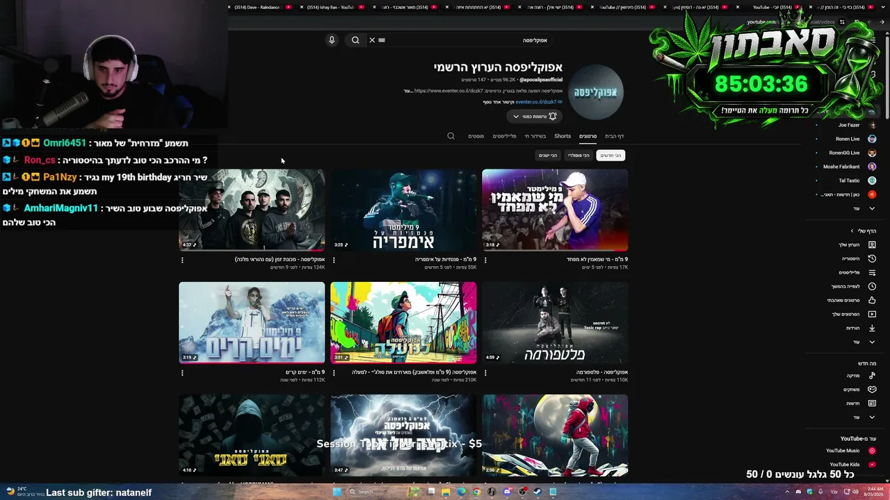This screenshot has height=500, width=890.
Task: Expand more subscriptions with עוד chevron
Action: click(x=872, y=208)
